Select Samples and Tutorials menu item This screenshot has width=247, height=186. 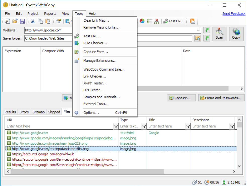click(105, 97)
